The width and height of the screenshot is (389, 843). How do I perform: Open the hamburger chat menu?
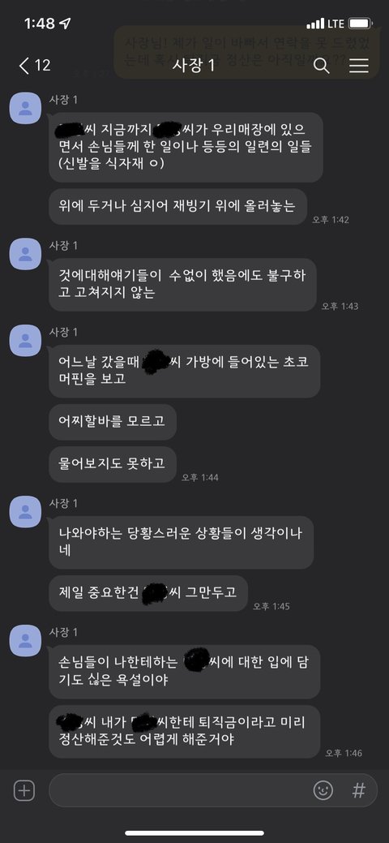(x=359, y=66)
